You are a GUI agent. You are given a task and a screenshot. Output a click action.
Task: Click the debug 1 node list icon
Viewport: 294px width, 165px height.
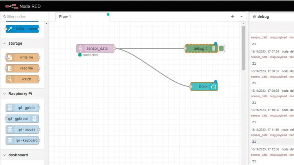(x=214, y=49)
